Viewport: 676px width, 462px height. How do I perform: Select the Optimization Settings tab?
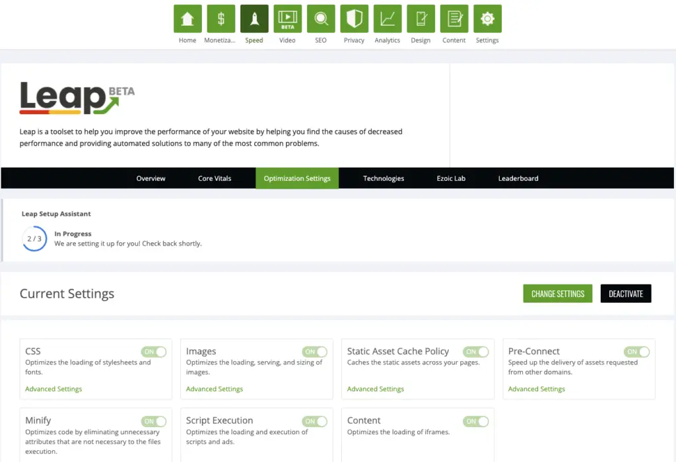(297, 178)
